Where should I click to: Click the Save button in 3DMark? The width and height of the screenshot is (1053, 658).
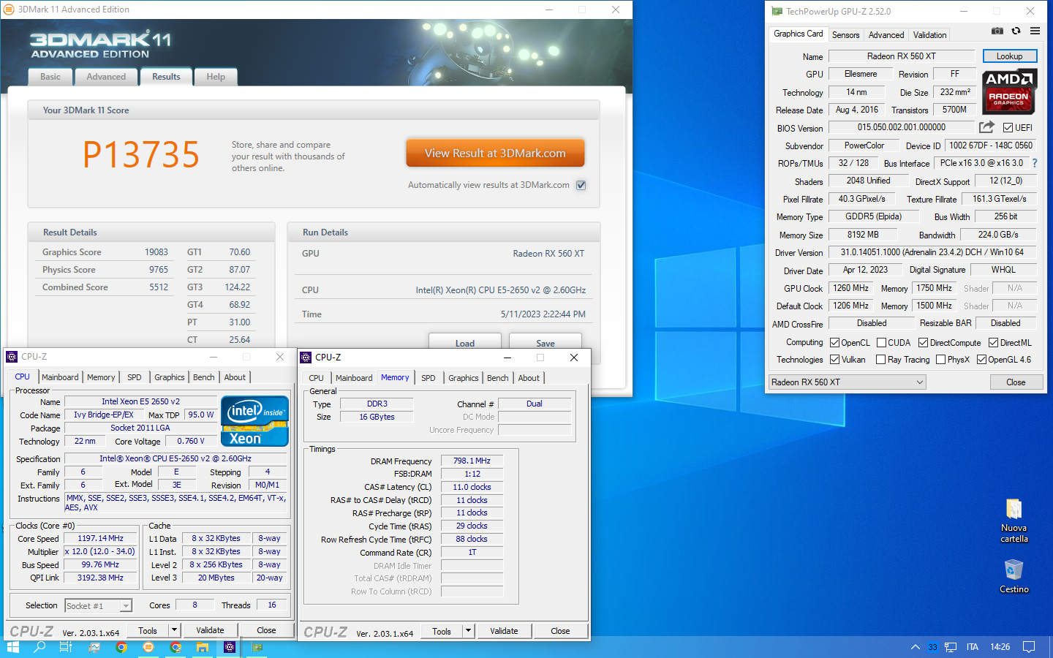[x=546, y=342]
